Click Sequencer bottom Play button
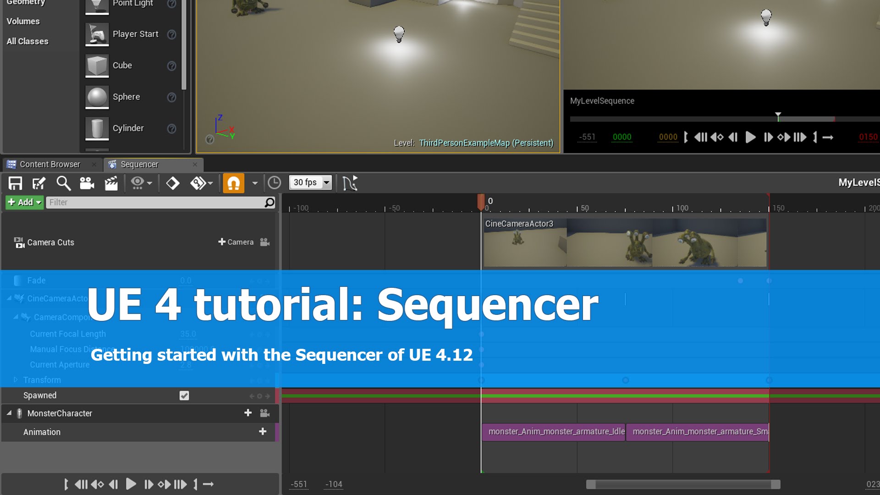The width and height of the screenshot is (880, 495). [131, 484]
